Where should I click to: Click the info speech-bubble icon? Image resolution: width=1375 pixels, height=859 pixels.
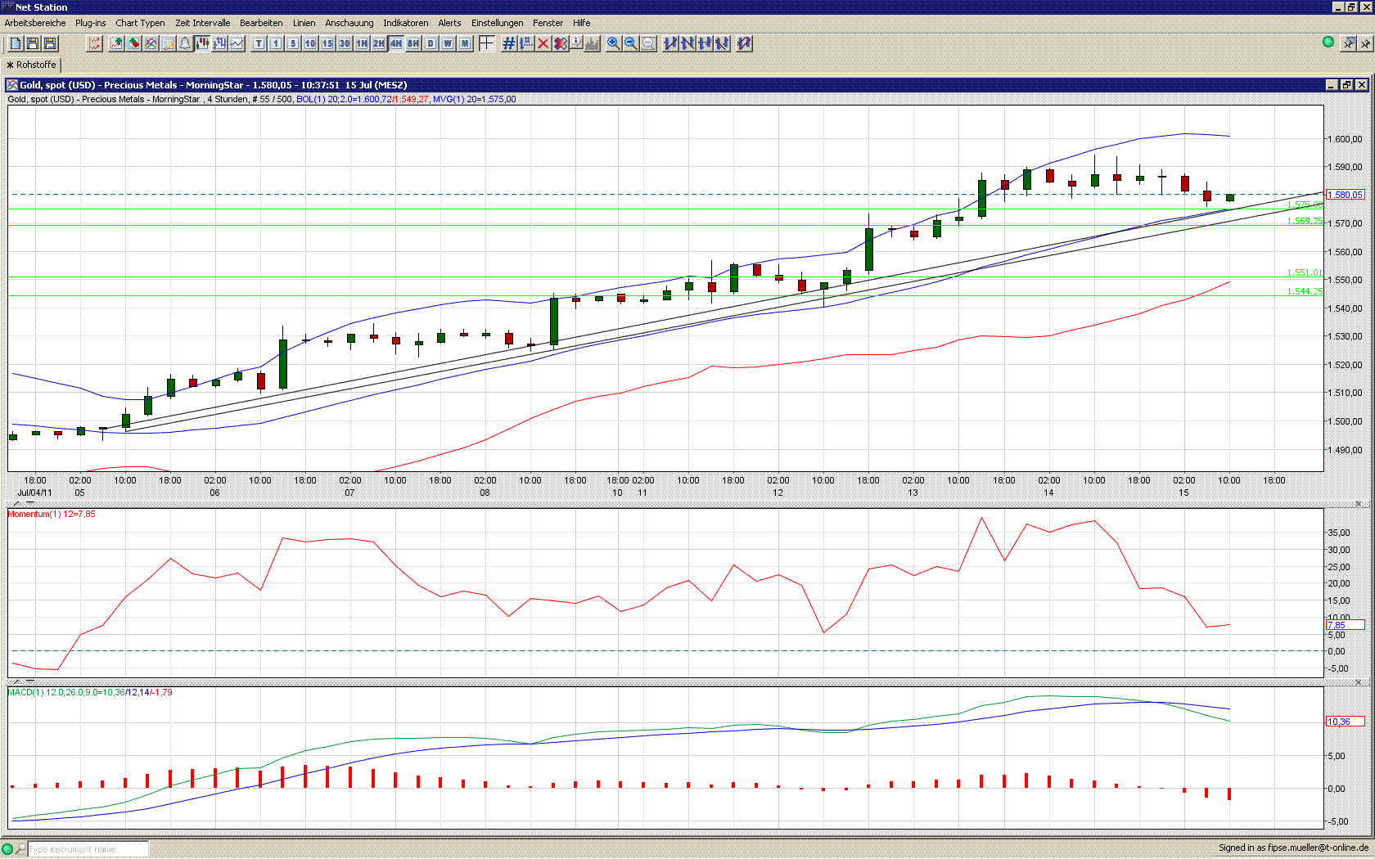pyautogui.click(x=576, y=43)
